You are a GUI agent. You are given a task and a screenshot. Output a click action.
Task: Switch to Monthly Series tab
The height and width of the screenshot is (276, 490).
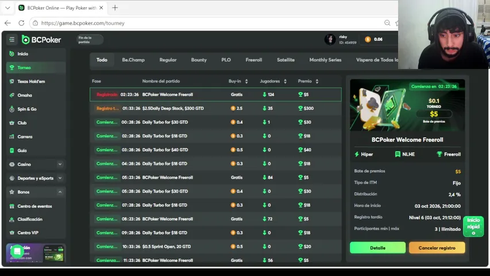pyautogui.click(x=325, y=60)
